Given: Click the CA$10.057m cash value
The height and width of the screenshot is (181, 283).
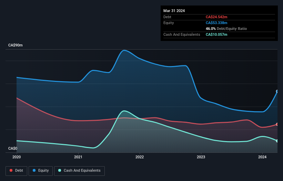Looking at the screenshot, I should coord(216,34).
